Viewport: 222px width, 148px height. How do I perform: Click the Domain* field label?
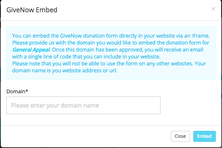click(x=17, y=92)
